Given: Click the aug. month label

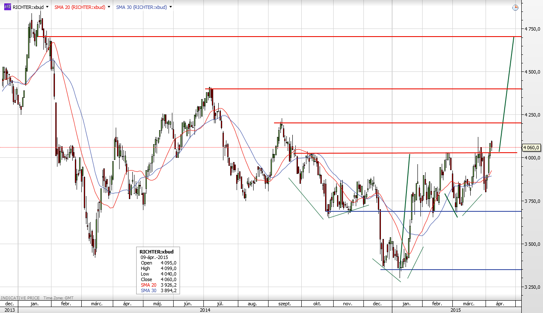Looking at the screenshot, I should pos(252,304).
